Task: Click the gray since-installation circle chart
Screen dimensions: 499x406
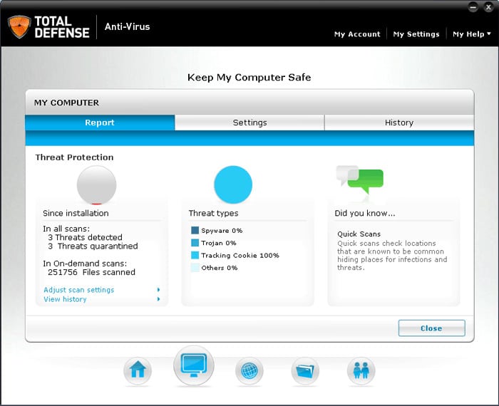Action: (x=96, y=185)
